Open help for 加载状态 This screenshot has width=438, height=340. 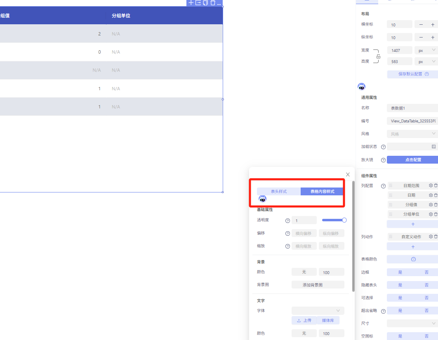[383, 147]
